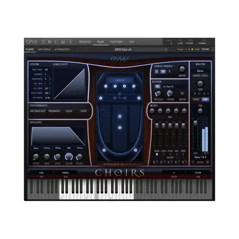Click the Vel. Min stepper arrows
The image size is (239, 239).
50,84
